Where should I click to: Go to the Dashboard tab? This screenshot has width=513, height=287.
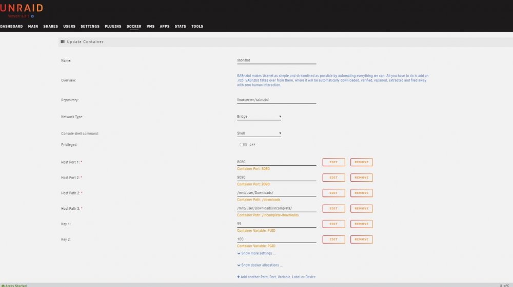coord(11,27)
